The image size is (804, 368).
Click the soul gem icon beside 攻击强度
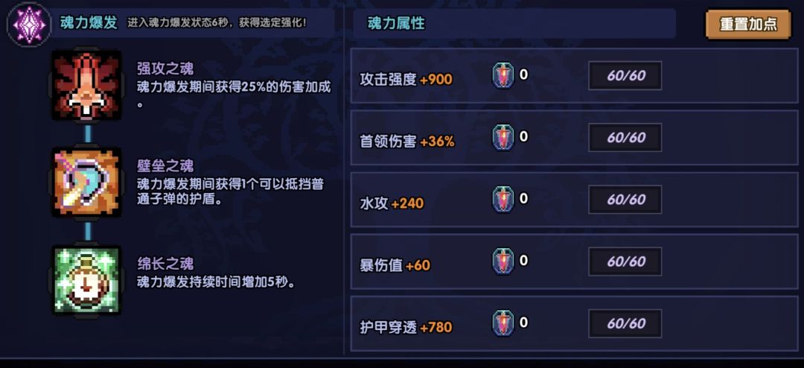(503, 75)
